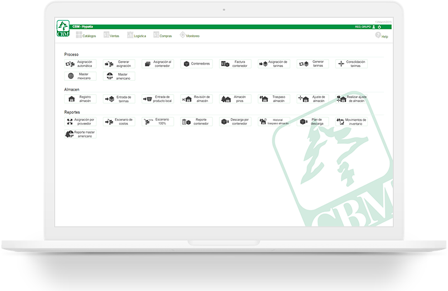The width and height of the screenshot is (448, 291).
Task: Open the Monitoreo menu
Action: (x=189, y=36)
